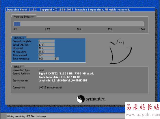The width and height of the screenshot is (160, 119).
Task: Click the 'Source Partition' label
Action: pyautogui.click(x=21, y=73)
